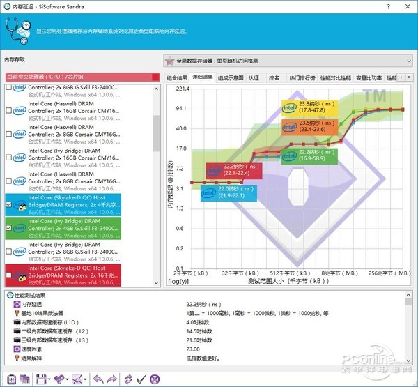Click the purple gears options icon
The image size is (418, 387).
[x=59, y=379]
